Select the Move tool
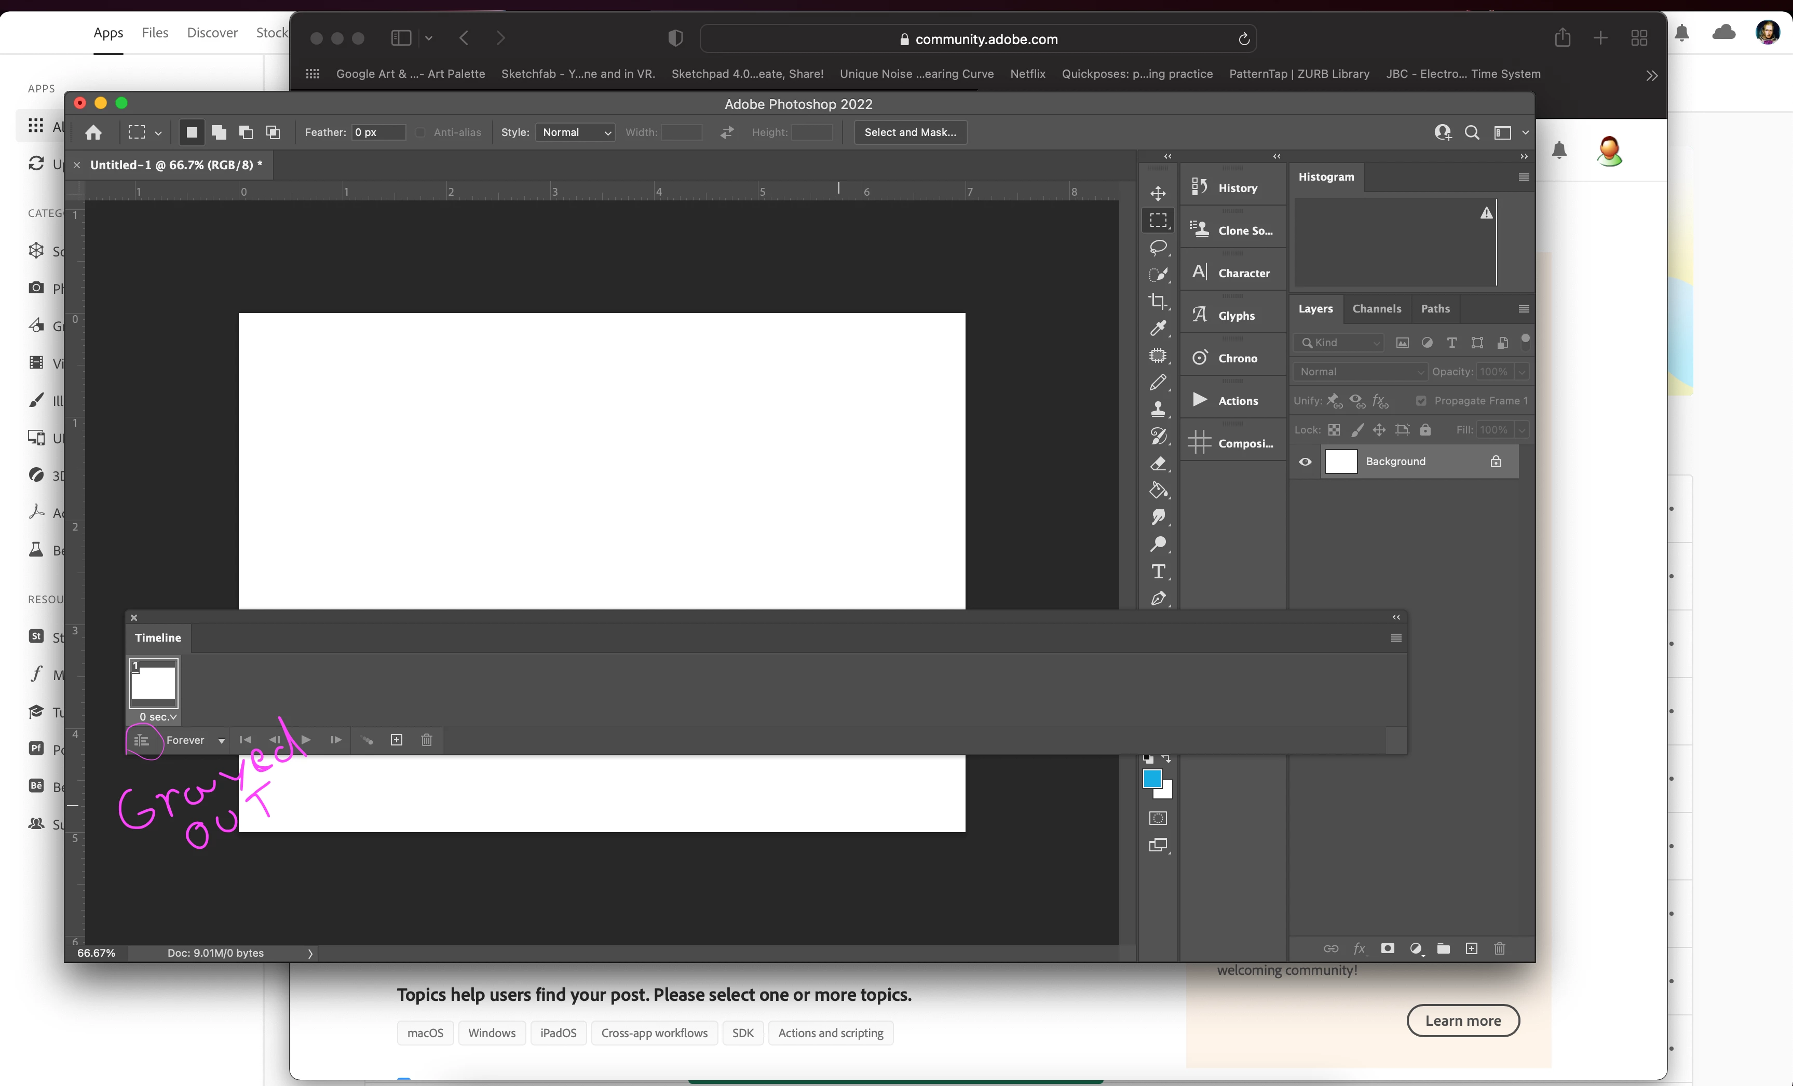1793x1086 pixels. (1158, 193)
